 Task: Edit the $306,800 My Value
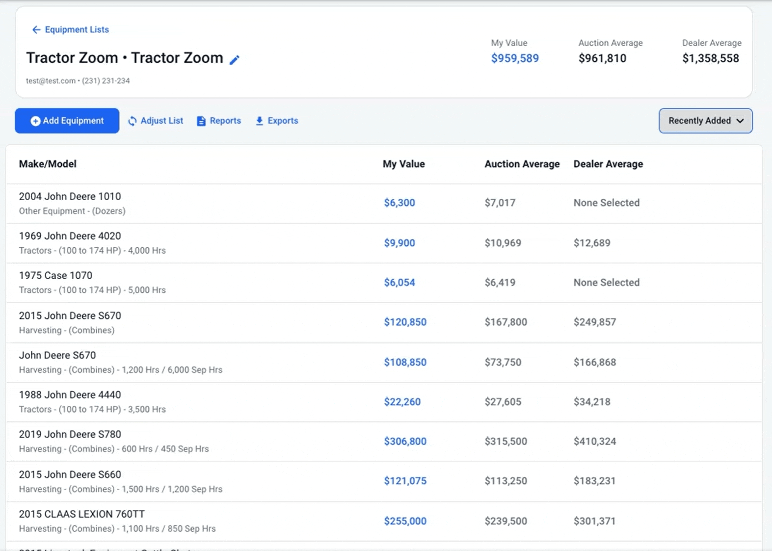(405, 442)
